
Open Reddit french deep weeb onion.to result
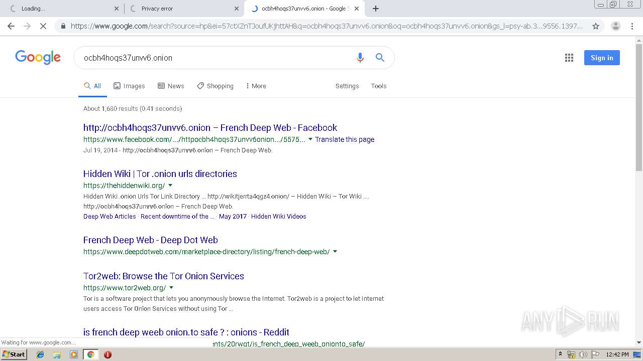[x=186, y=332]
